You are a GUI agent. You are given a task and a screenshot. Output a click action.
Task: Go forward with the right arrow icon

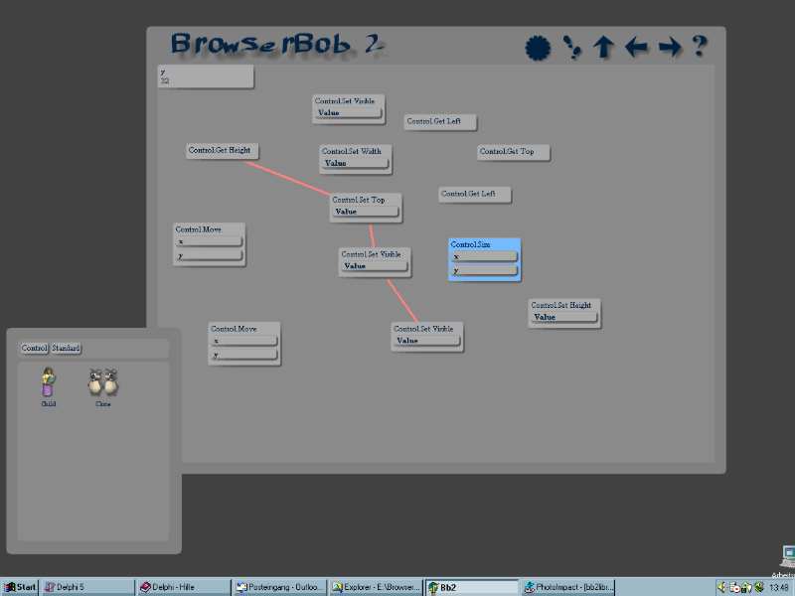pyautogui.click(x=670, y=47)
